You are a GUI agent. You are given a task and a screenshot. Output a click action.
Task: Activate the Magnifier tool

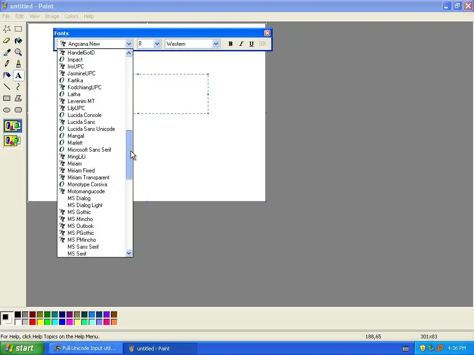pyautogui.click(x=19, y=52)
